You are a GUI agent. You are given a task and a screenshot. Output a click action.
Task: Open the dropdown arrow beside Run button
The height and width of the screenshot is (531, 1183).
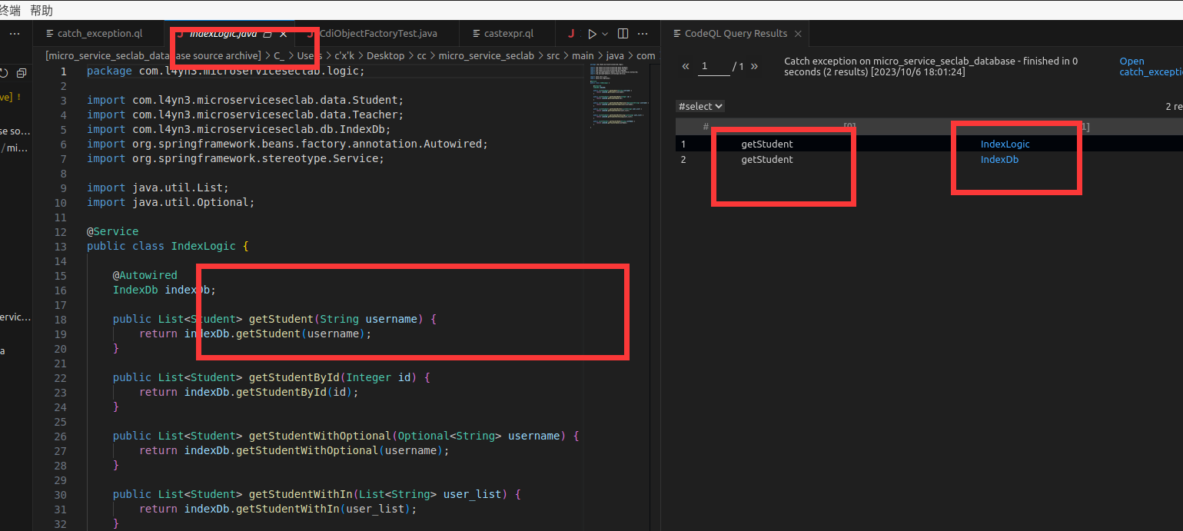tap(605, 34)
